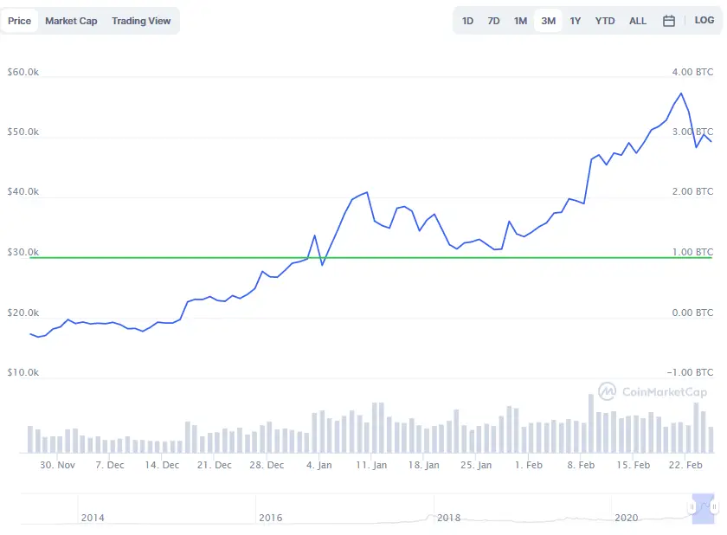Click the 8. Feb date label

click(x=581, y=465)
